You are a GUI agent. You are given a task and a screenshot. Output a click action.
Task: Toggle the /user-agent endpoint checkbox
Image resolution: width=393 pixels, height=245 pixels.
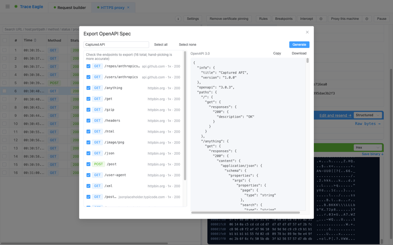point(88,175)
